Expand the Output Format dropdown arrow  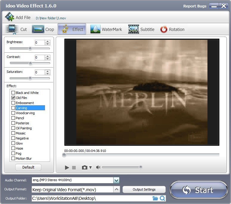point(117,189)
